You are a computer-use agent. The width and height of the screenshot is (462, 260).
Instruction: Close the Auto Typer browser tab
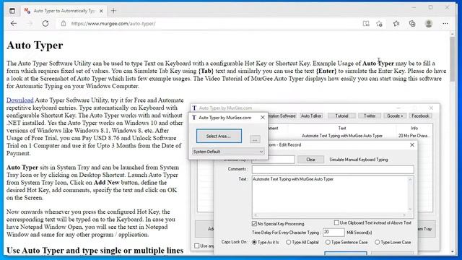click(101, 11)
